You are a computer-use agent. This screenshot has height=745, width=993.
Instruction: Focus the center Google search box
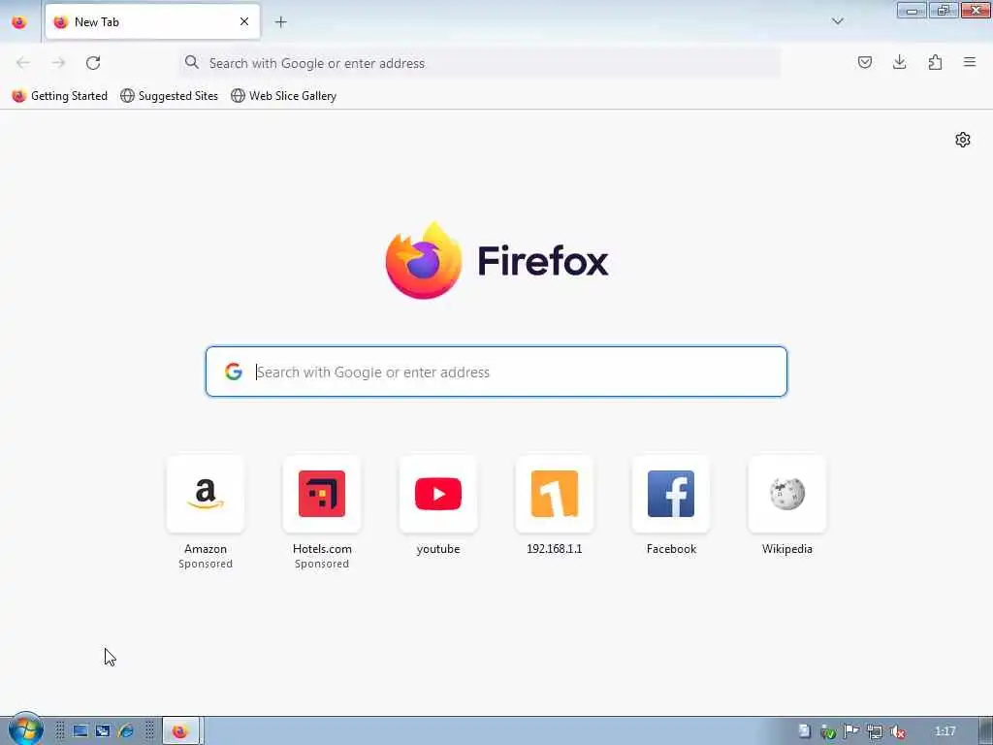[496, 372]
